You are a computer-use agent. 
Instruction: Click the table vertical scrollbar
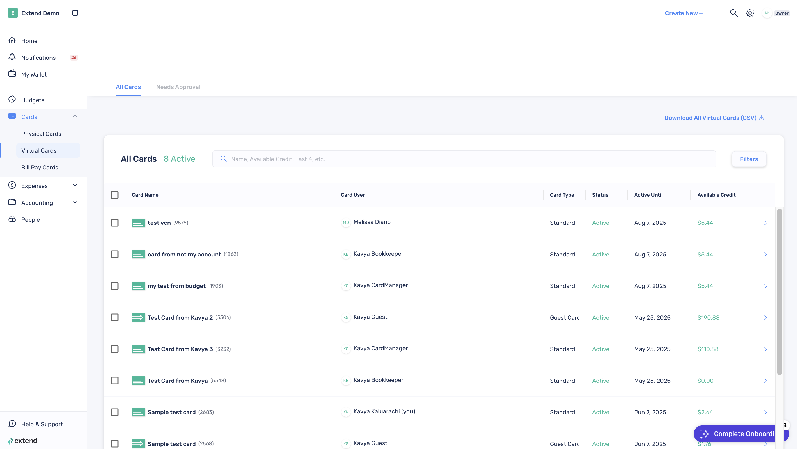point(779,291)
